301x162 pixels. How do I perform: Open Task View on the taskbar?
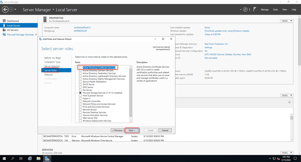pos(21,159)
